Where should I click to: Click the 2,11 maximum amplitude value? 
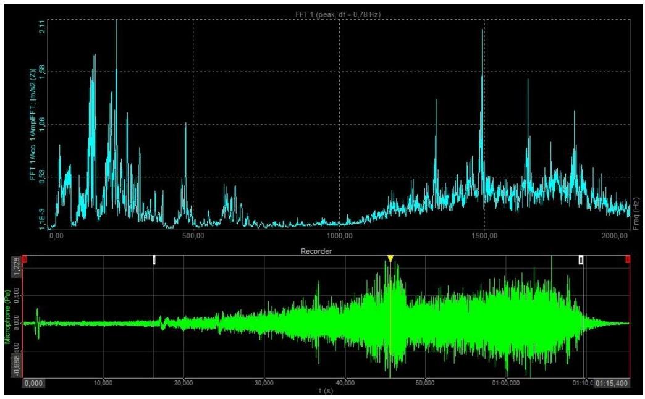42,28
